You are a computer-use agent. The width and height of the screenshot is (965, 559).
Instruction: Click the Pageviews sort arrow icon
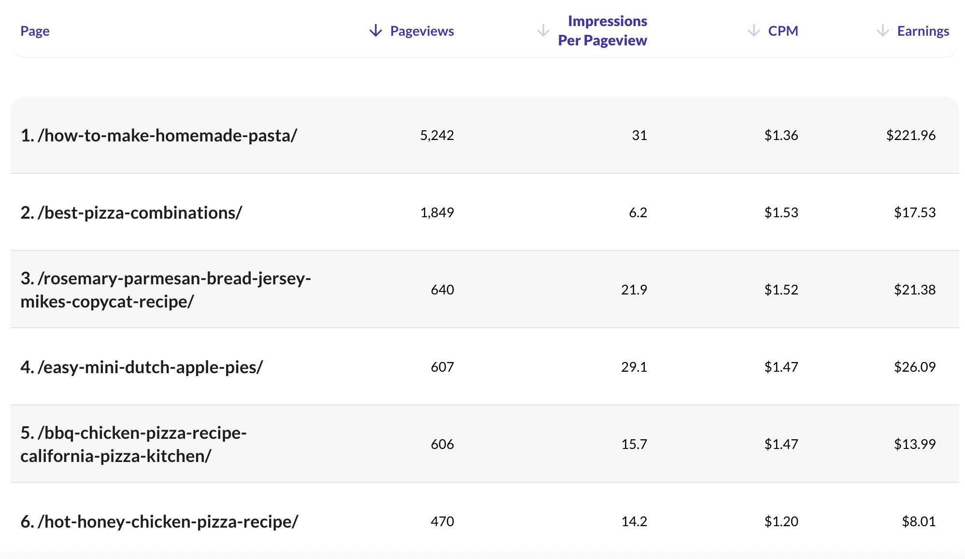click(375, 30)
